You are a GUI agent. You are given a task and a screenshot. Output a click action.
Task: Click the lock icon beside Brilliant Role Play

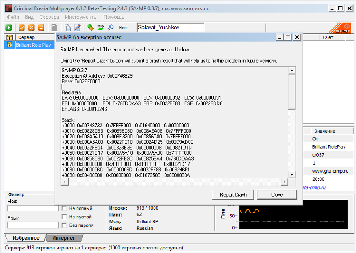[9, 45]
